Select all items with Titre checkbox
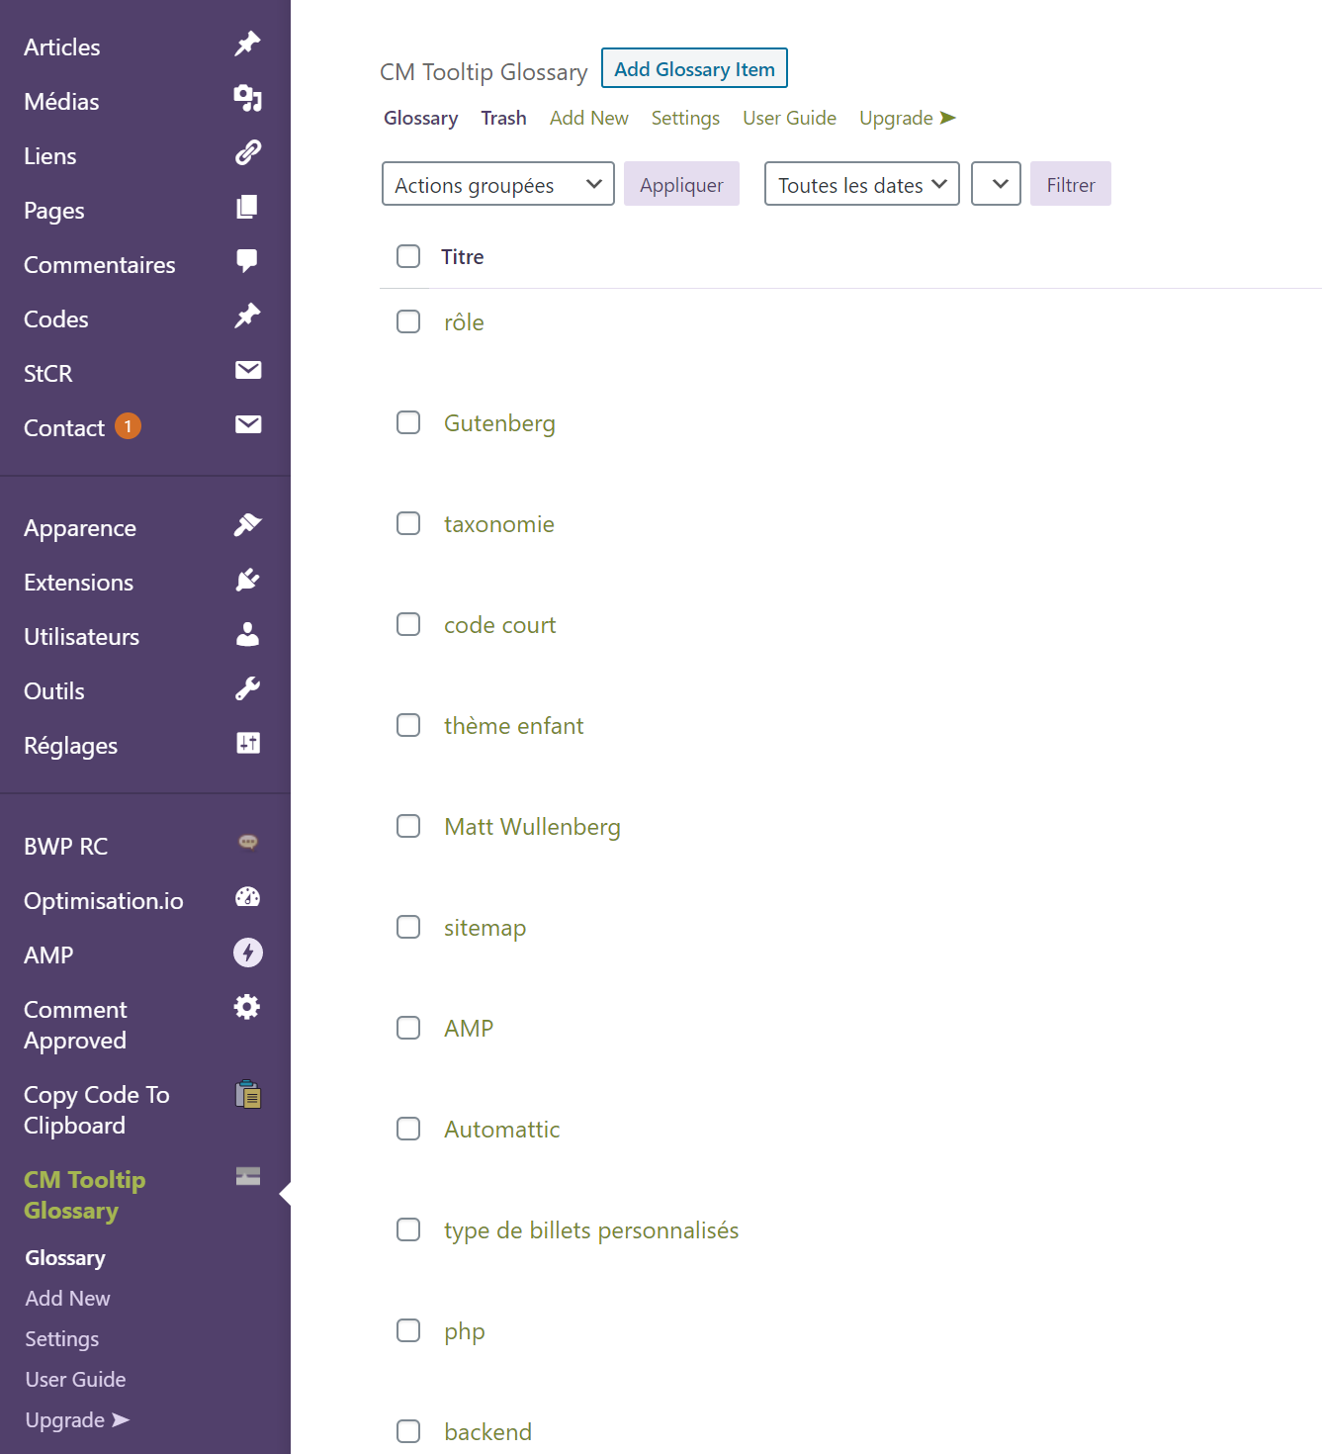1322x1454 pixels. 408,256
